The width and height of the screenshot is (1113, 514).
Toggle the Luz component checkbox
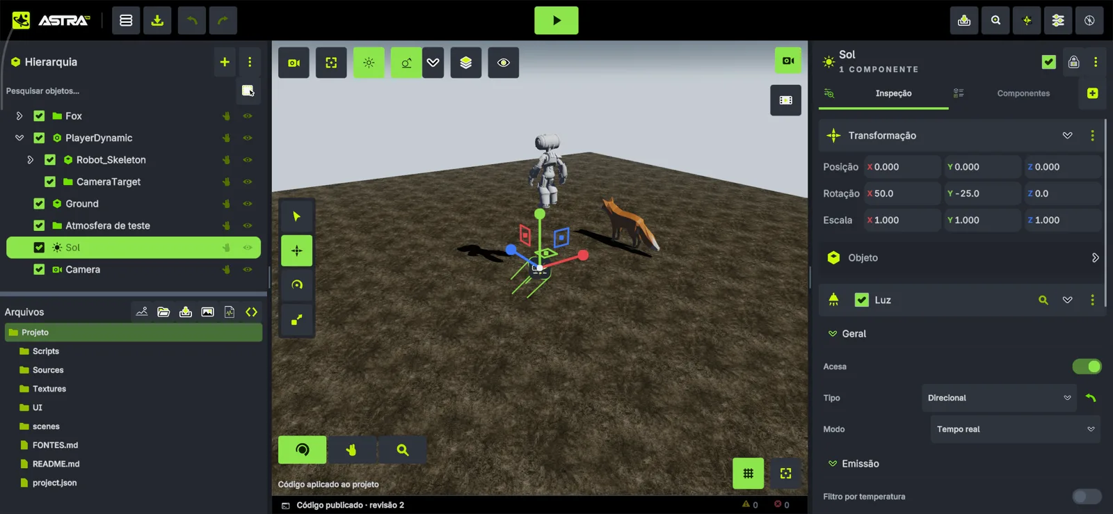coord(861,300)
